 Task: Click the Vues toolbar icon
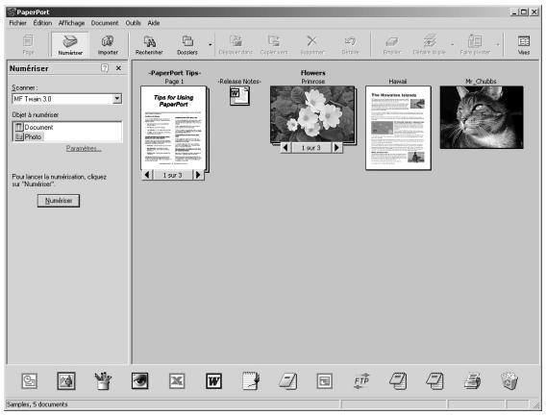523,45
